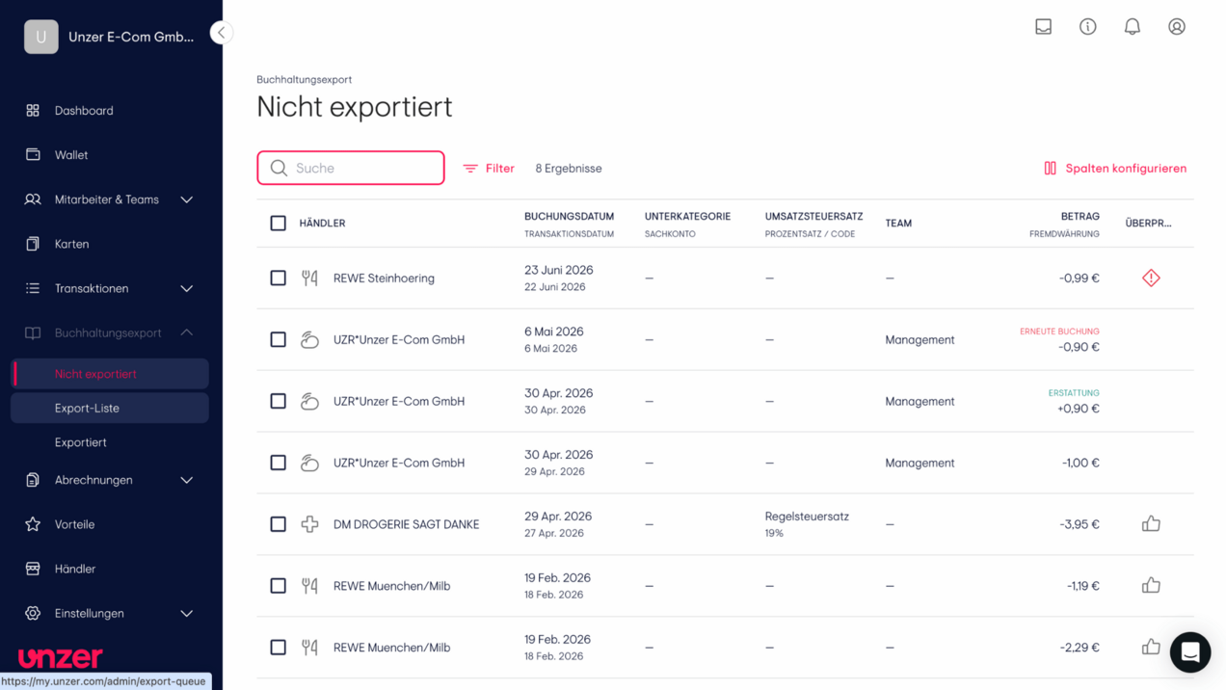Check the REWE Muenchen/Milb -1,19 € checkbox
This screenshot has height=690, width=1226.
(279, 586)
